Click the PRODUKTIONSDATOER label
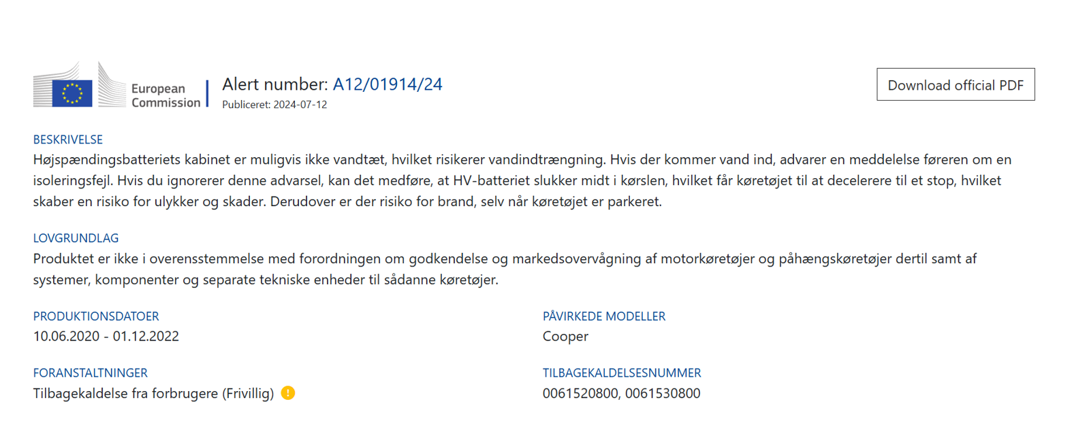 96,316
